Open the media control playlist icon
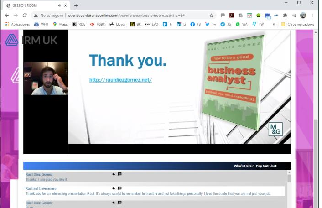 (x=294, y=16)
